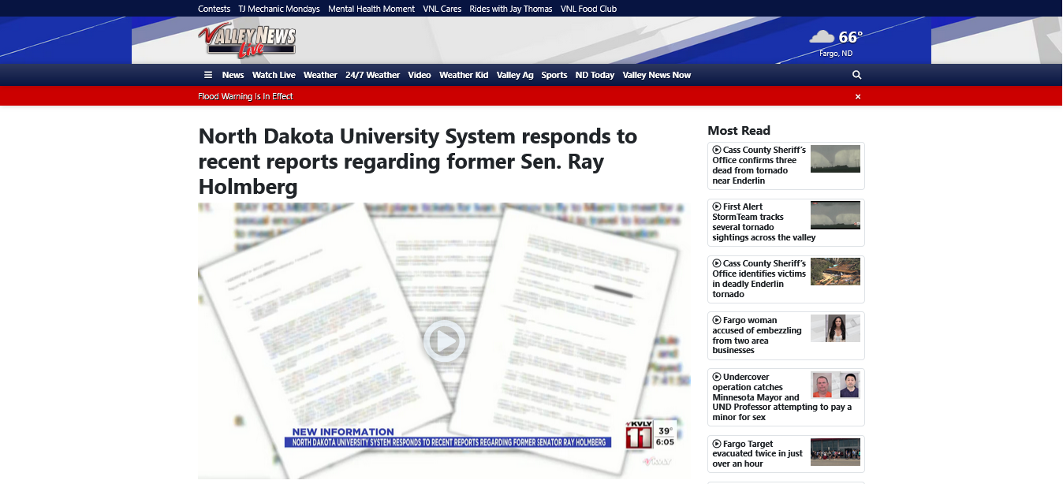The height and width of the screenshot is (484, 1063).
Task: Open story about three dead near Enderlin
Action: click(759, 166)
